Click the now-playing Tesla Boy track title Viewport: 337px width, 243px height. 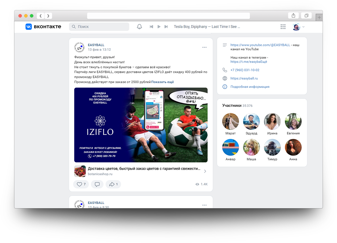tap(207, 27)
